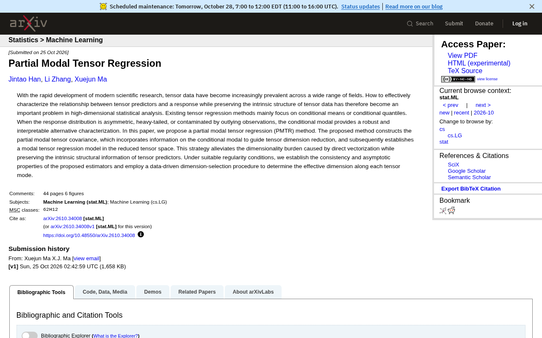Browse new stat.ML submissions
Viewport: 542px width, 338px height.
pyautogui.click(x=444, y=113)
